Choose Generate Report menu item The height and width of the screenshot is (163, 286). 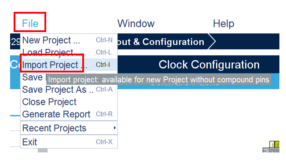69,114
